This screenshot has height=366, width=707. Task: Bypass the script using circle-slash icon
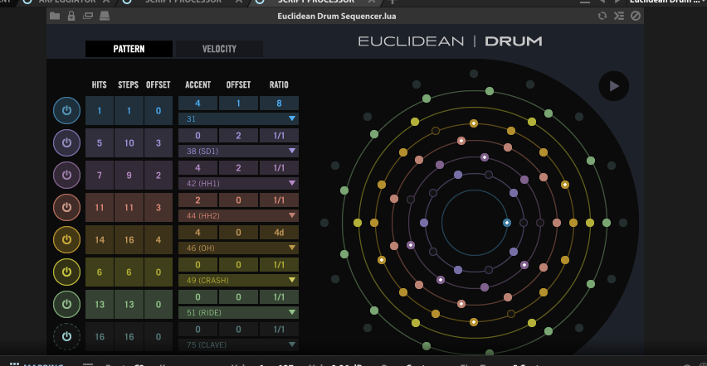(x=636, y=17)
